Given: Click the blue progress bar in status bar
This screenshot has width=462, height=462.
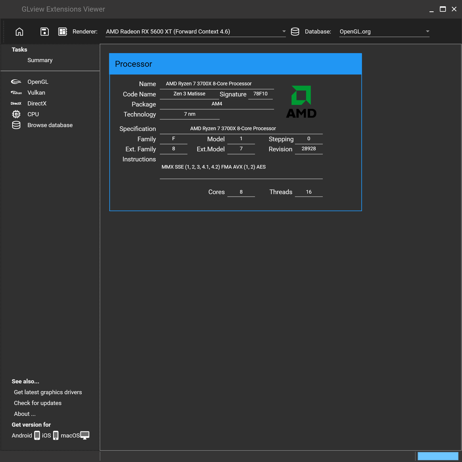Looking at the screenshot, I should click(438, 456).
